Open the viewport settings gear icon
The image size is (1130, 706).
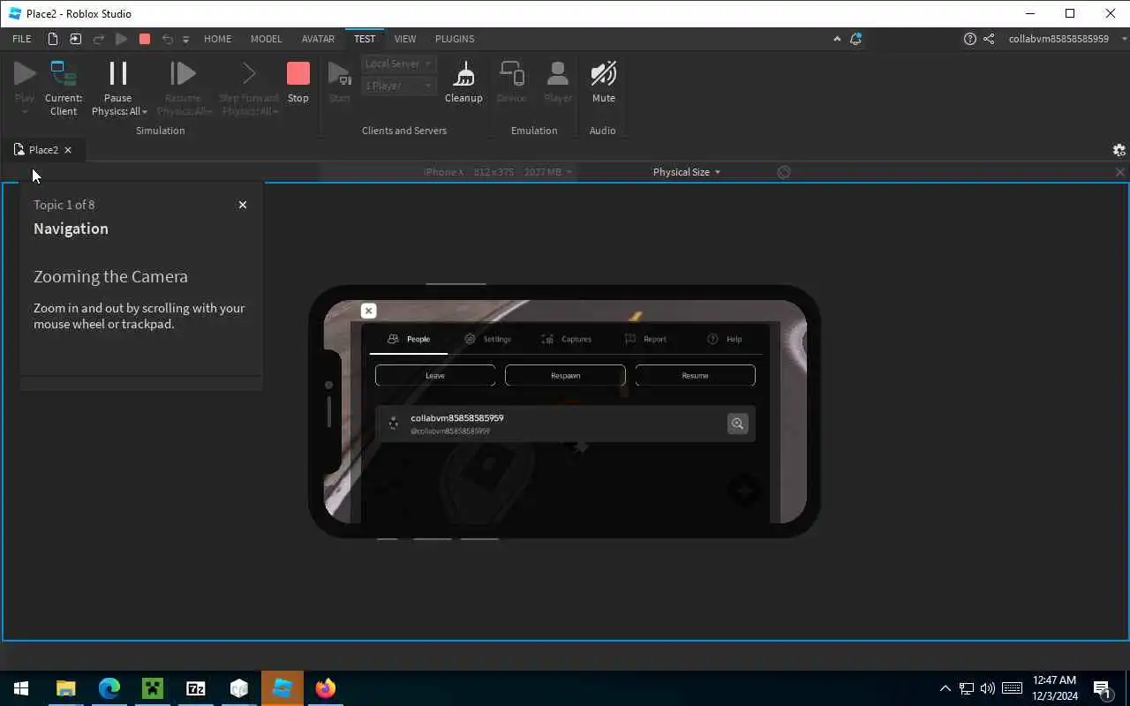(x=1119, y=150)
